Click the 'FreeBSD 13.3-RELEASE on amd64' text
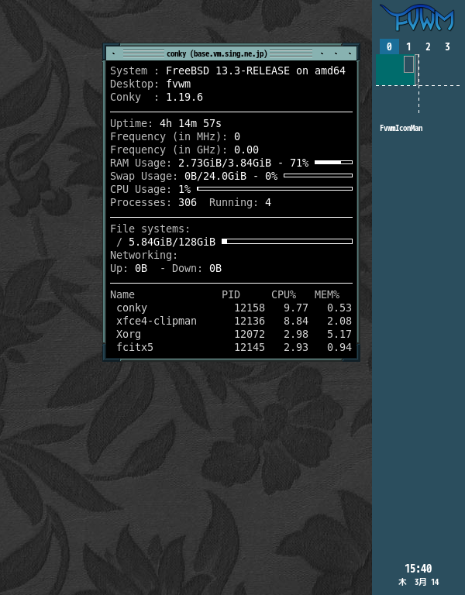Viewport: 465px width, 595px height. tap(256, 71)
